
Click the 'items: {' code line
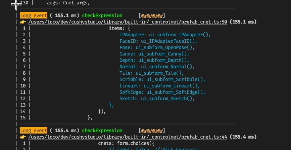point(119,28)
